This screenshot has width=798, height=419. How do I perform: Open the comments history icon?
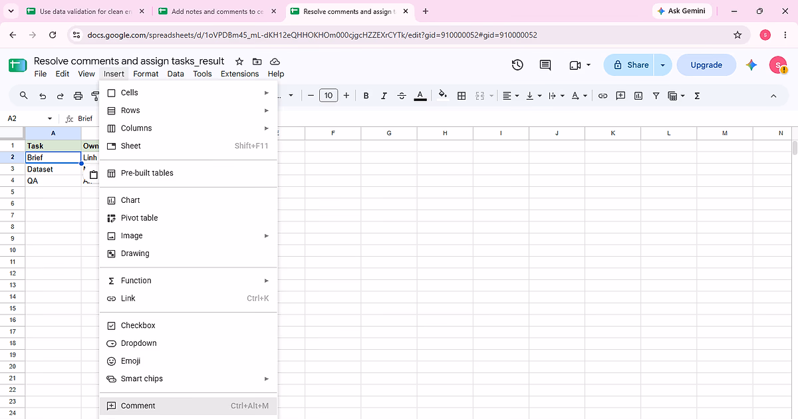pos(545,65)
